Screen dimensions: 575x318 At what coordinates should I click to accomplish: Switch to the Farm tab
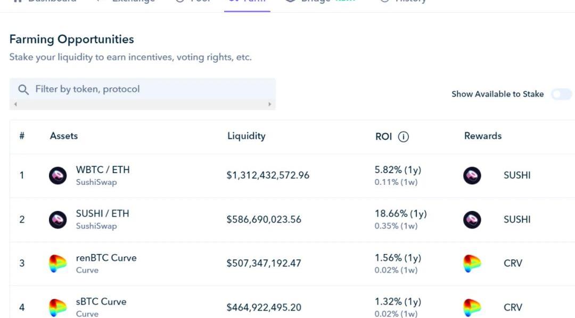[247, 2]
